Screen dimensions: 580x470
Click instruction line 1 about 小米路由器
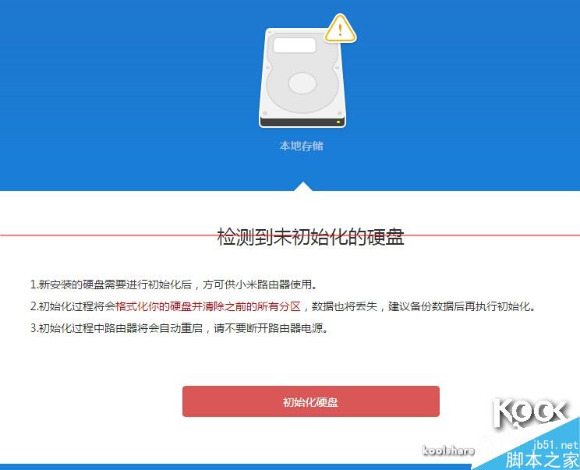point(174,284)
